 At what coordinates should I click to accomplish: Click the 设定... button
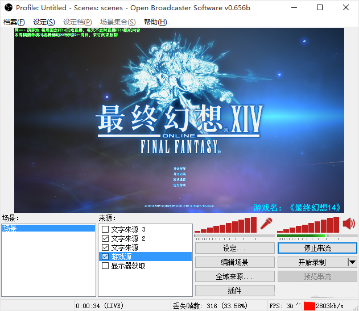(x=234, y=248)
